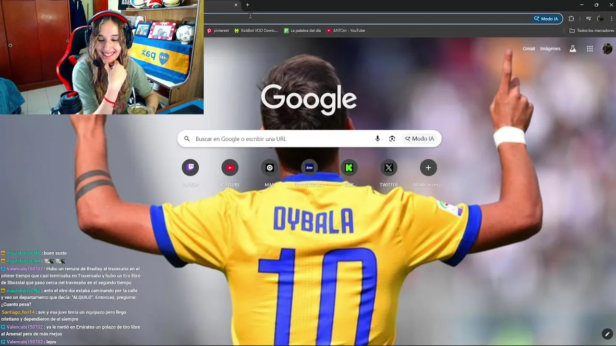Click Modo IA button in the address bar
Image resolution: width=616 pixels, height=346 pixels.
pyautogui.click(x=546, y=19)
